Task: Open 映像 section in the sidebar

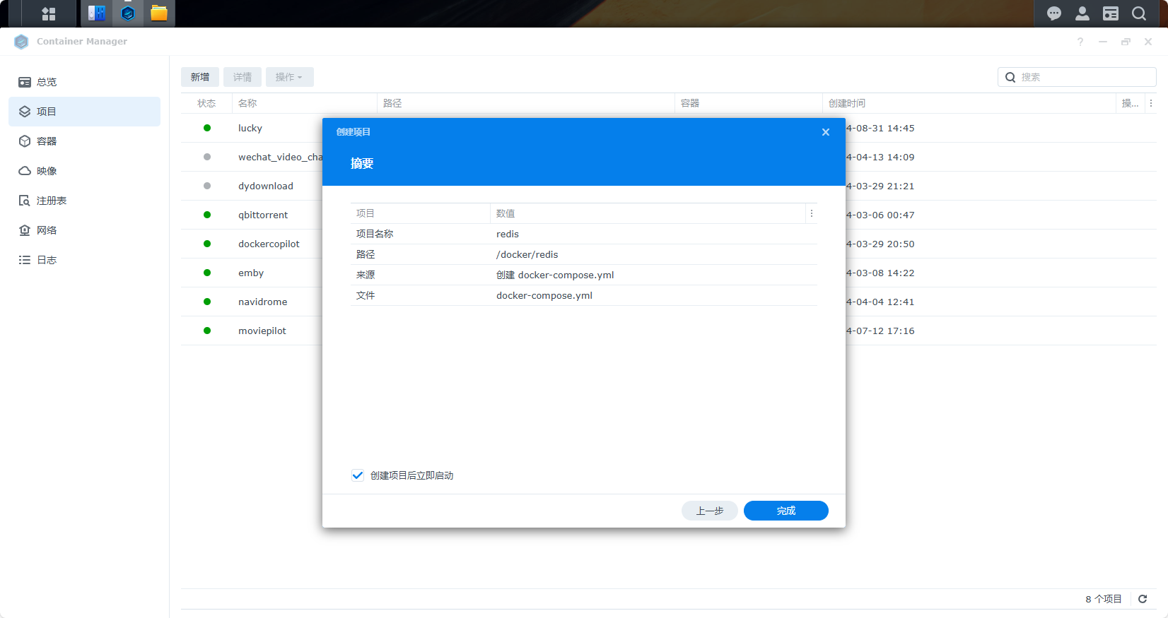Action: tap(47, 171)
